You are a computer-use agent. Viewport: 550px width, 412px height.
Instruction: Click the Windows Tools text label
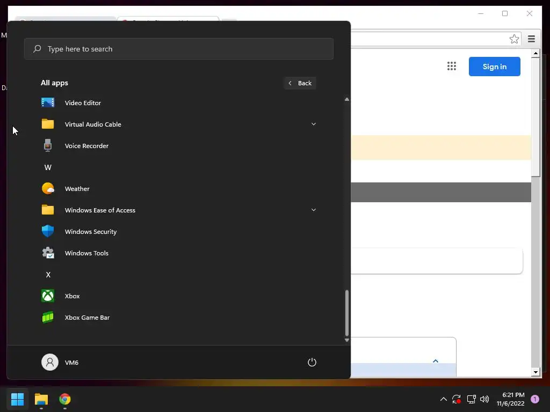pyautogui.click(x=86, y=253)
